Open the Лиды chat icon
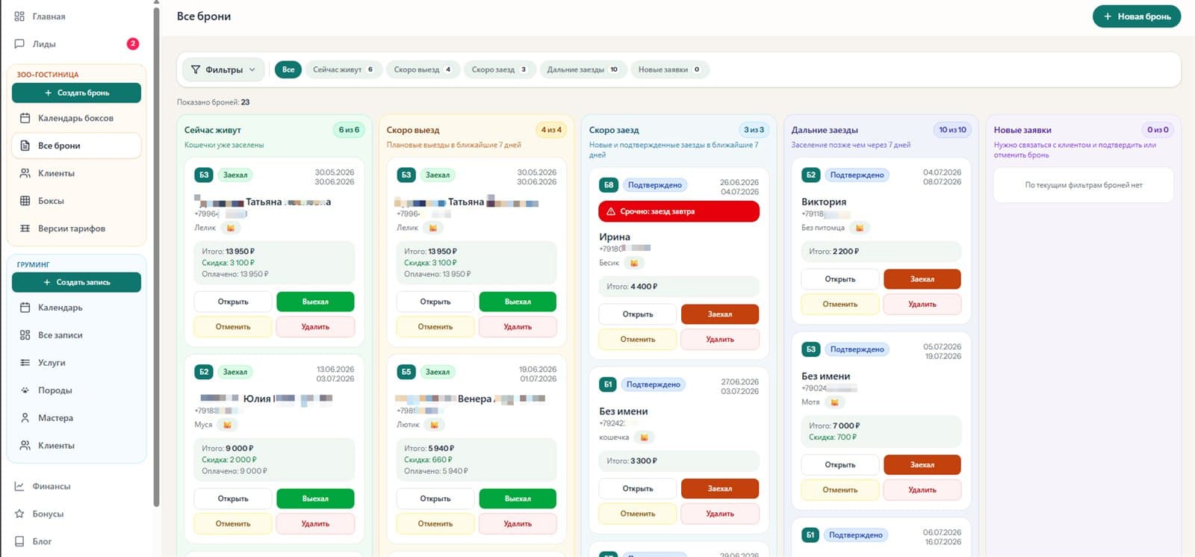The image size is (1195, 557). tap(19, 44)
